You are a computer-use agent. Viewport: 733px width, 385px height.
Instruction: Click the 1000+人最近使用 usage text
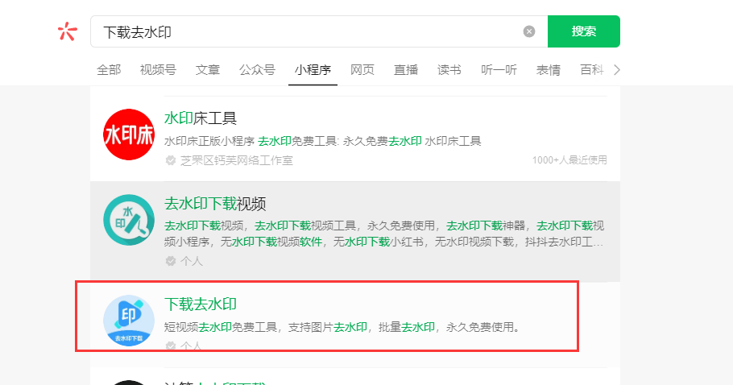tap(569, 160)
